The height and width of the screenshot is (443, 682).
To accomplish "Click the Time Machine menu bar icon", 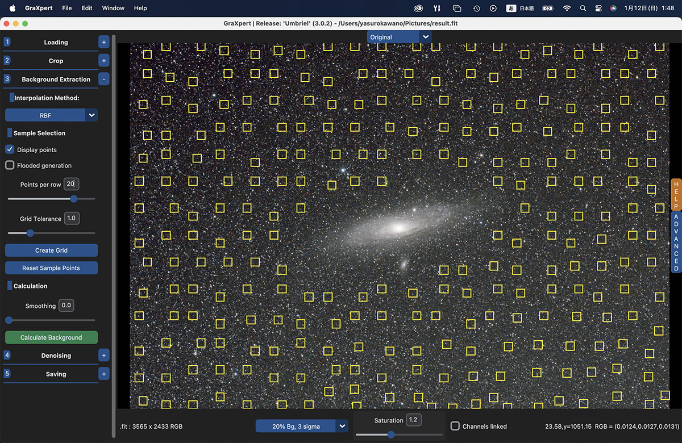I will coord(476,8).
